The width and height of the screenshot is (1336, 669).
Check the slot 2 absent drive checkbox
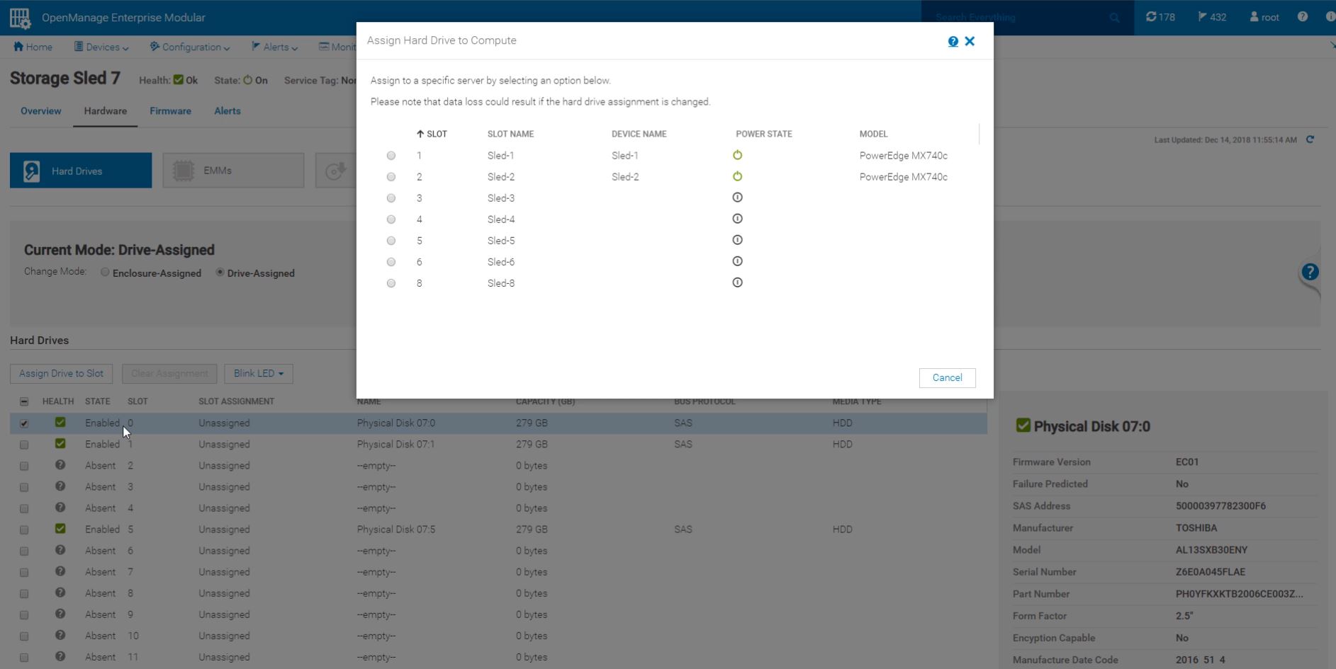tap(24, 466)
